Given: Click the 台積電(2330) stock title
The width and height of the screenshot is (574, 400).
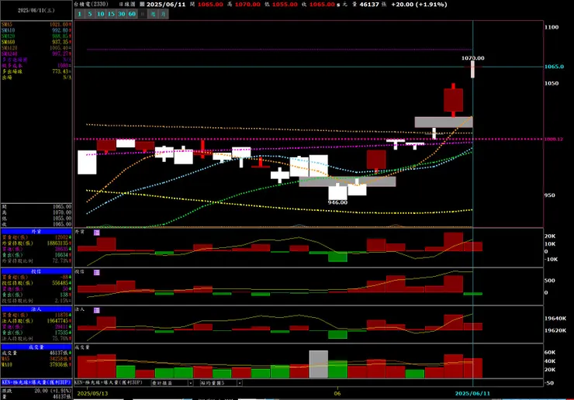Looking at the screenshot, I should pos(91,4).
